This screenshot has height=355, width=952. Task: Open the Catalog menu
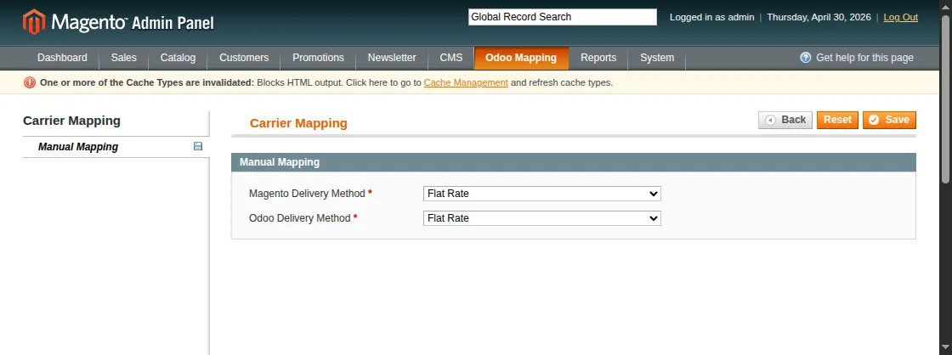click(x=178, y=58)
